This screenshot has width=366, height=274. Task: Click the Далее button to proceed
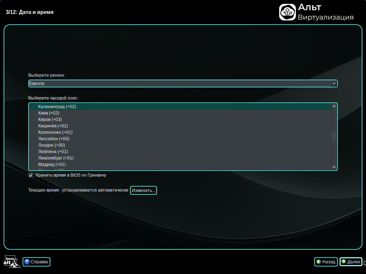(351, 262)
